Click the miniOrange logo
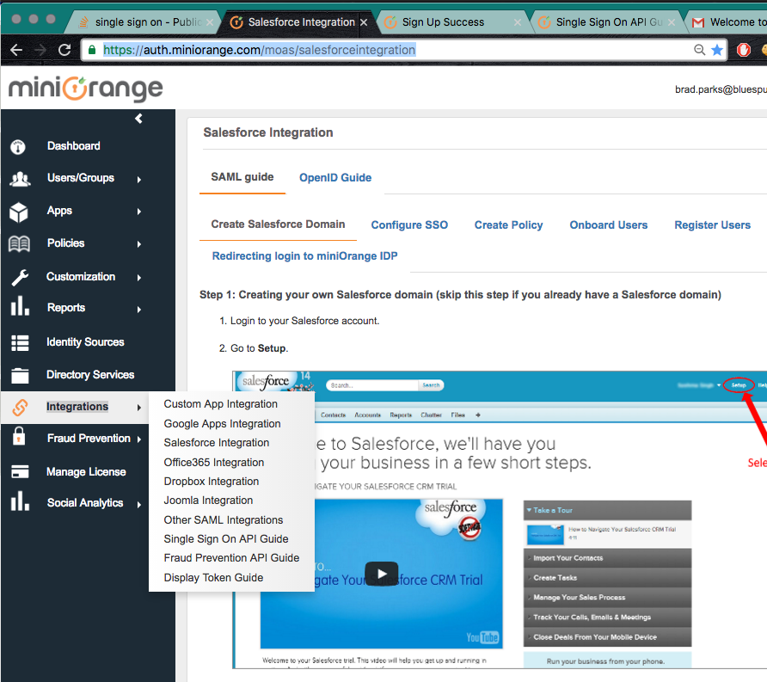Viewport: 767px width, 682px height. click(86, 89)
